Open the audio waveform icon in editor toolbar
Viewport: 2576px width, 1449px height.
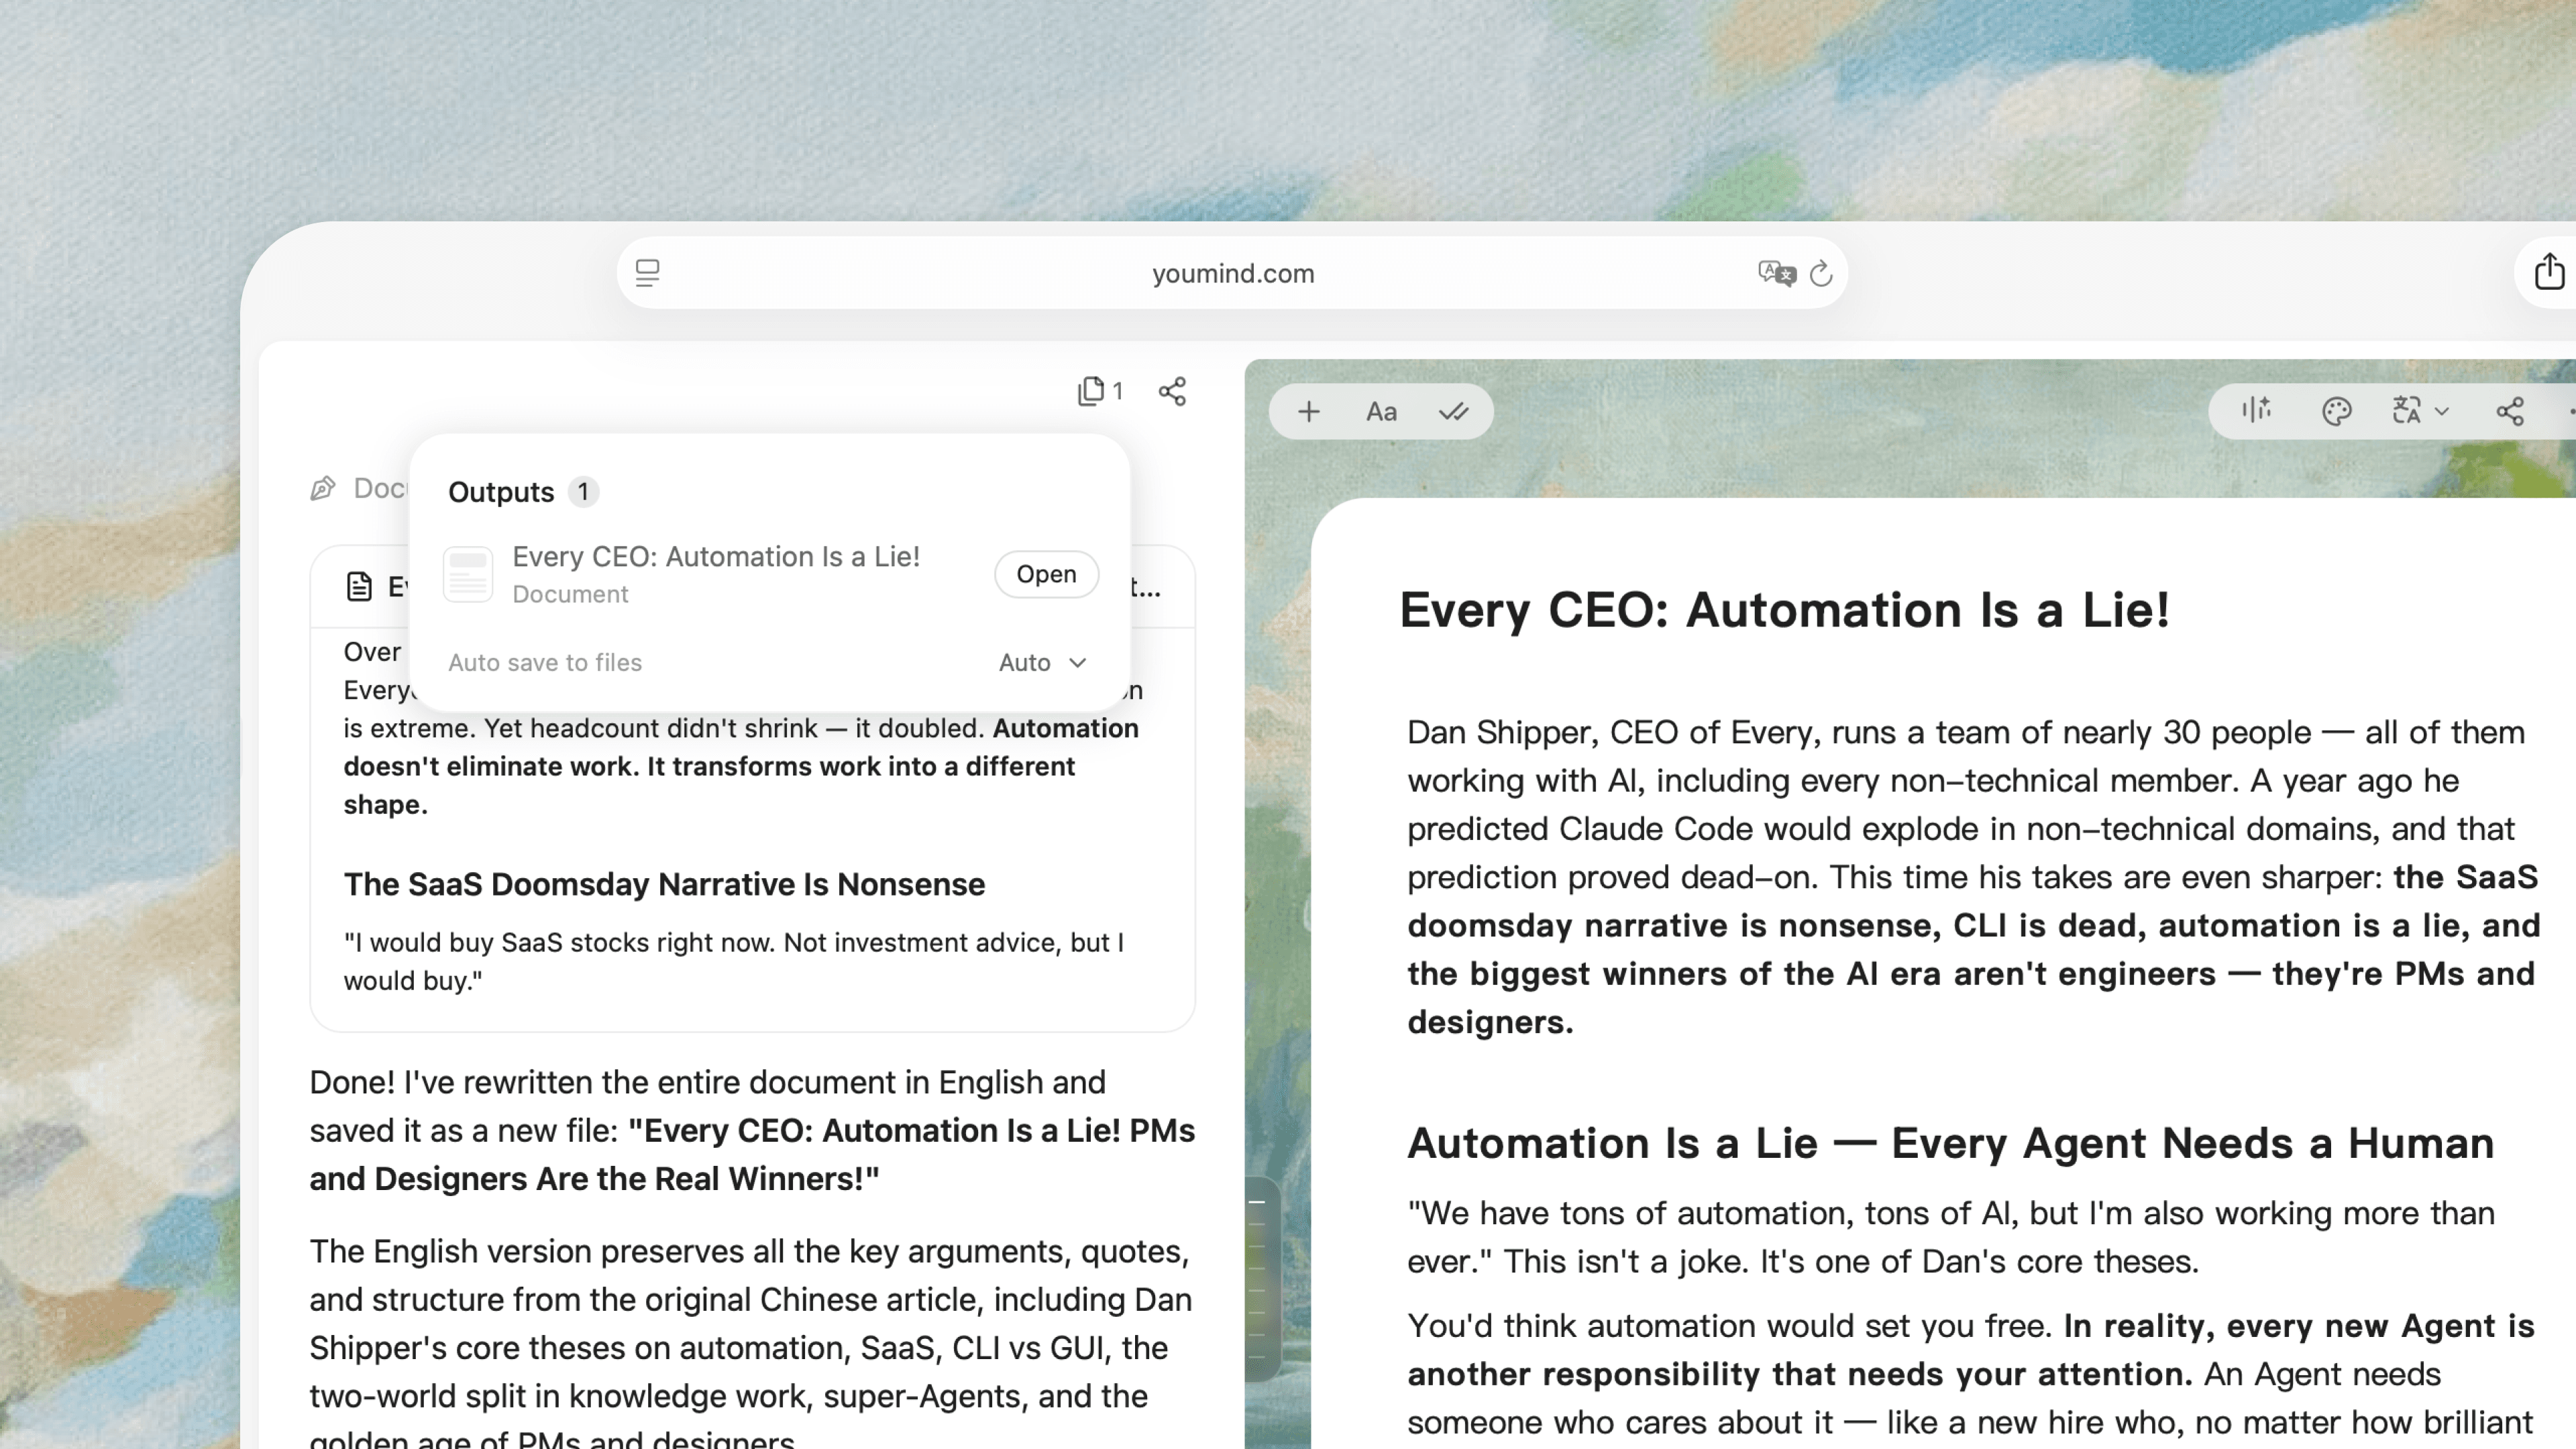pyautogui.click(x=2256, y=410)
